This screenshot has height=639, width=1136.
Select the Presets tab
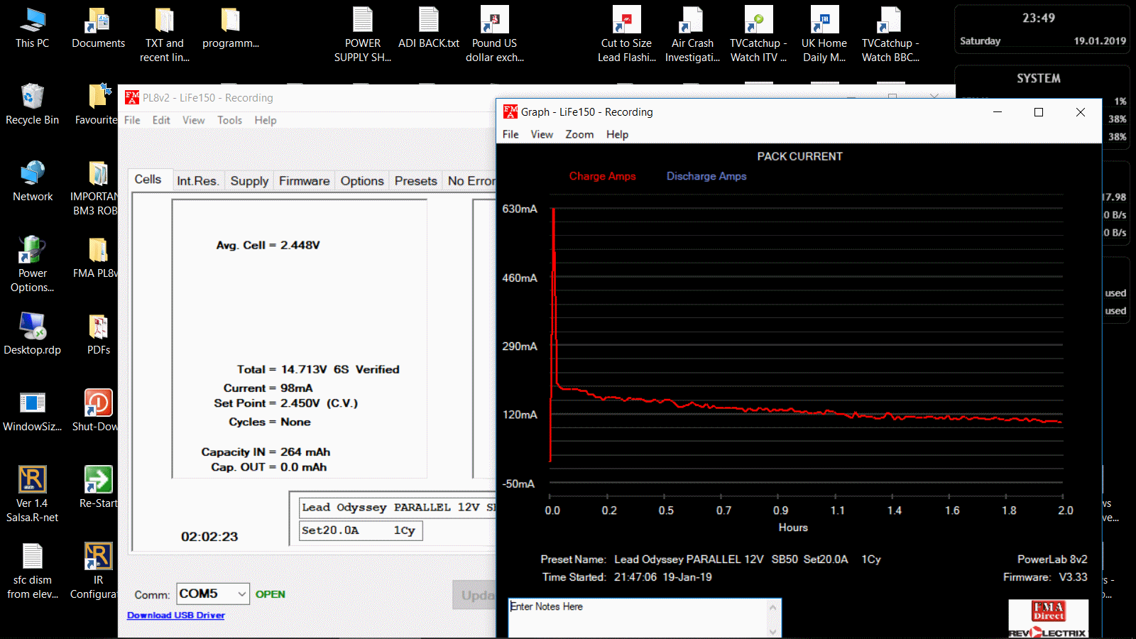(415, 181)
